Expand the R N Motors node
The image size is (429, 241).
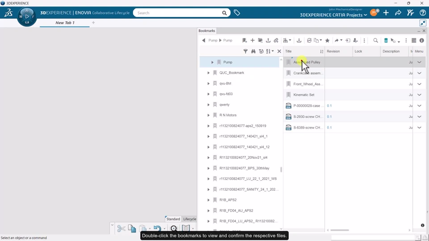(209, 115)
